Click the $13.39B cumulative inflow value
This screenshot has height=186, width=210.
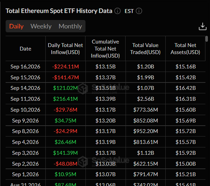coord(106,99)
